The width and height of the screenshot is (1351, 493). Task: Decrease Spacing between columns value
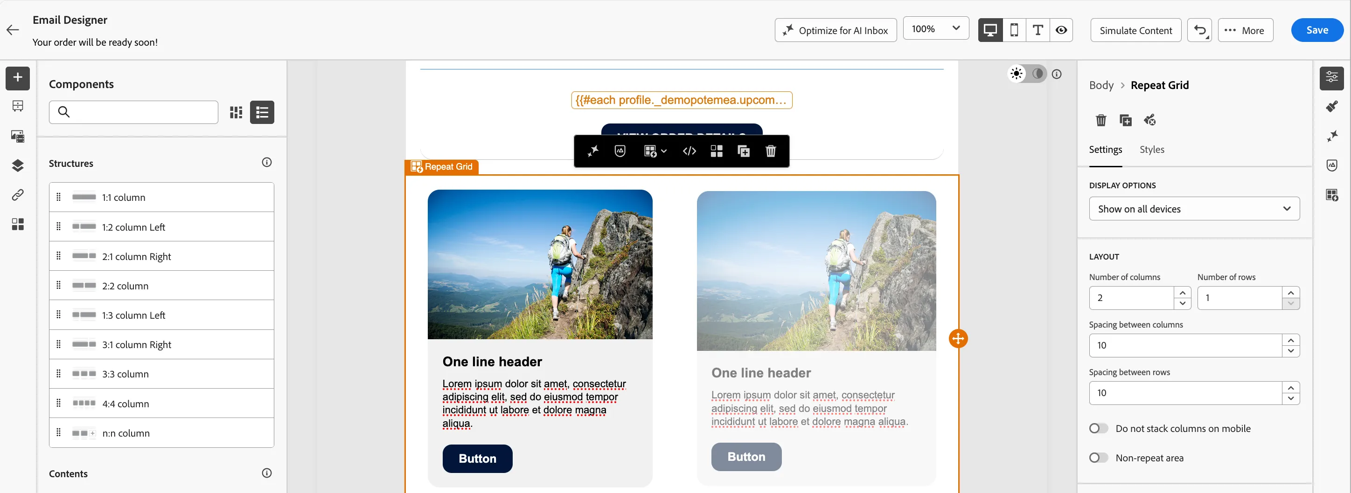point(1291,351)
